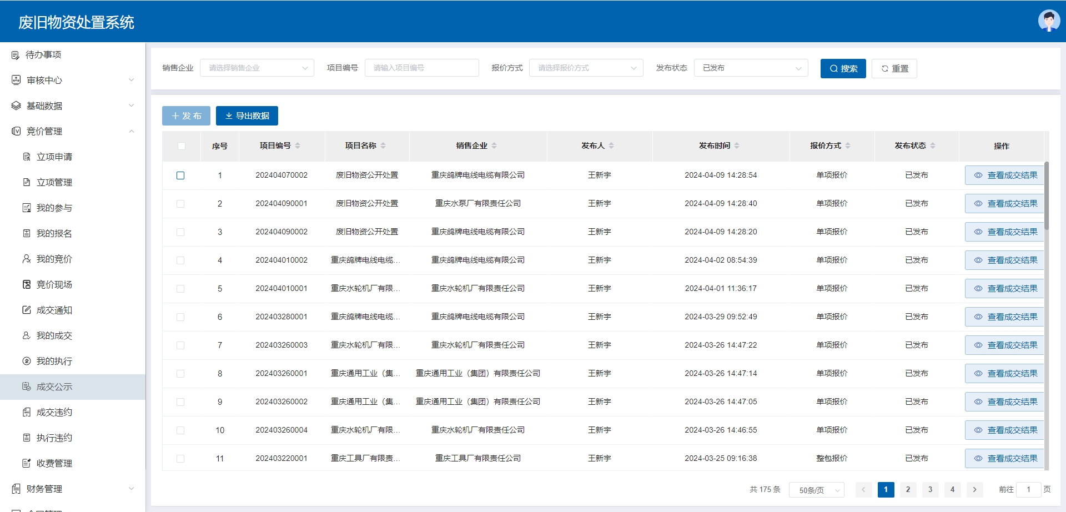Click the 待办事项 sidebar icon
Screen dimensions: 1066x512
tap(16, 55)
